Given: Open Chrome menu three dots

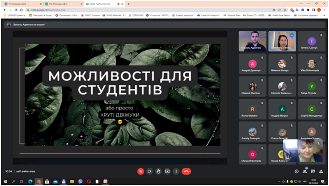Looking at the screenshot, I should pos(324,10).
